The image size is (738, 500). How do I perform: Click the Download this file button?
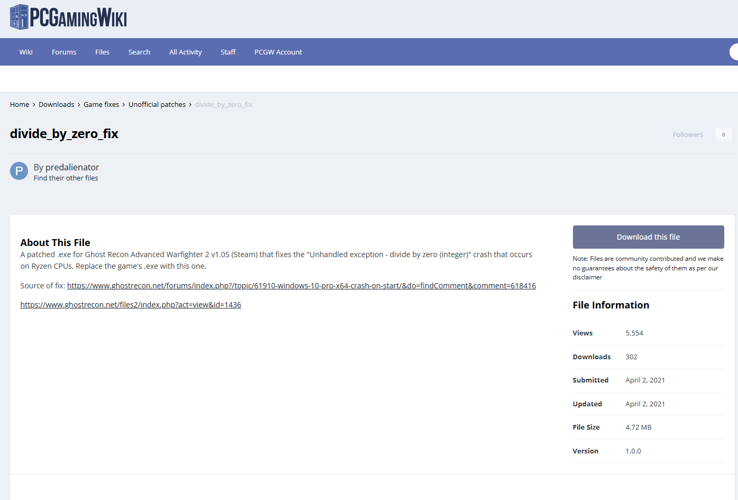(x=648, y=237)
